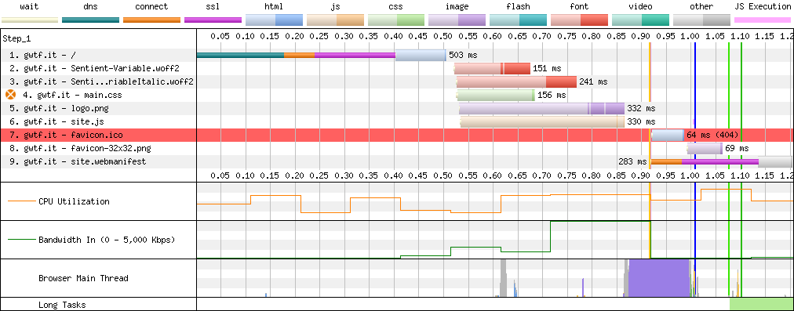The image size is (794, 311).
Task: Select the site.webmanifest request row
Action: tap(397, 161)
